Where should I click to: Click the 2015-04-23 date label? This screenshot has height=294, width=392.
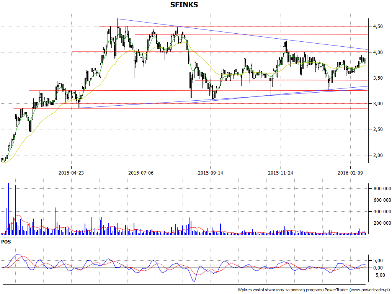[x=71, y=173]
